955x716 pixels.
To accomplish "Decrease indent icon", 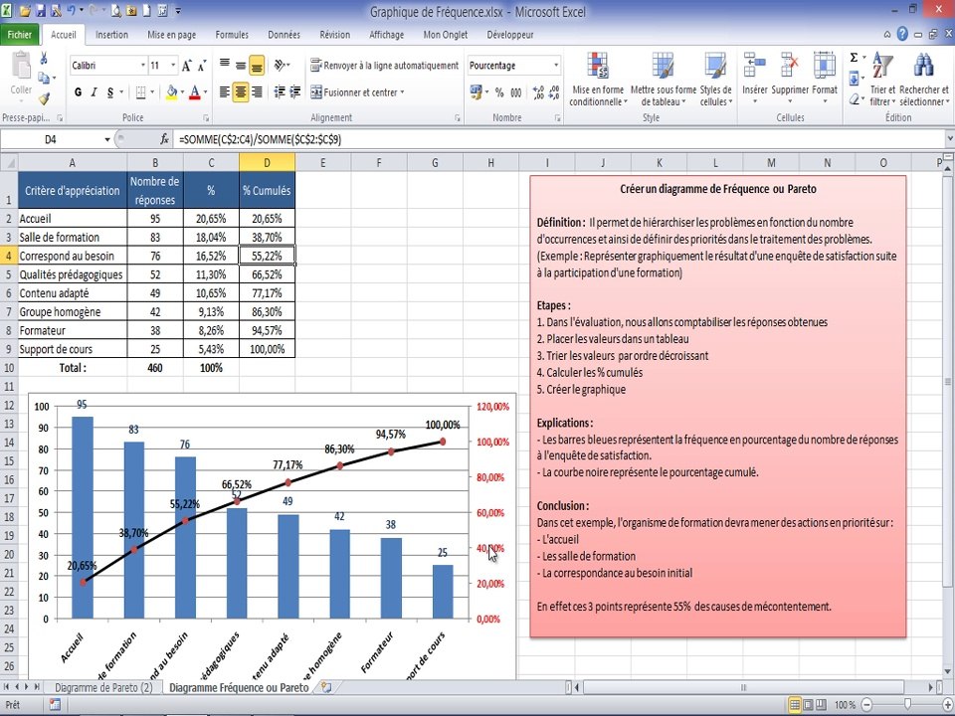I will [280, 92].
